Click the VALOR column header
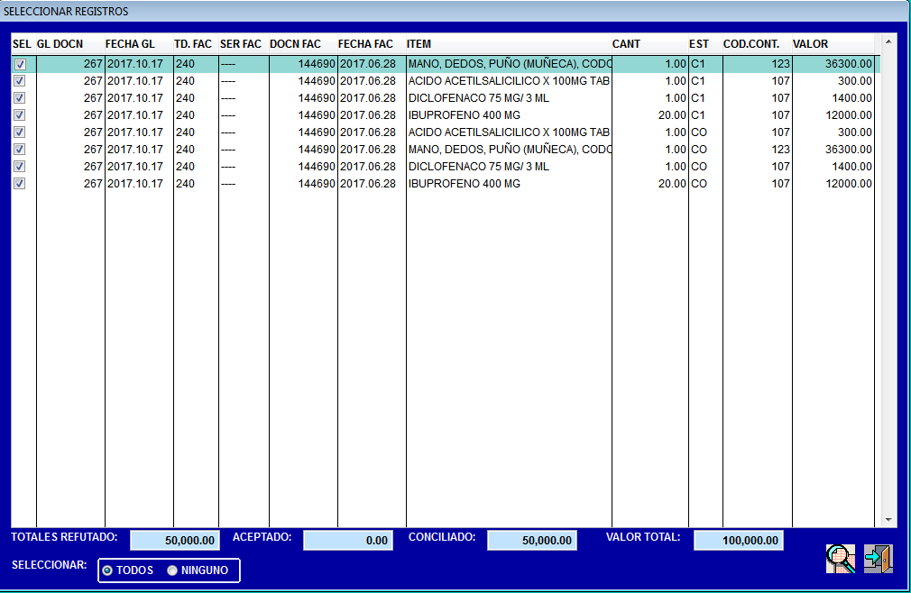This screenshot has height=593, width=911. coord(833,44)
